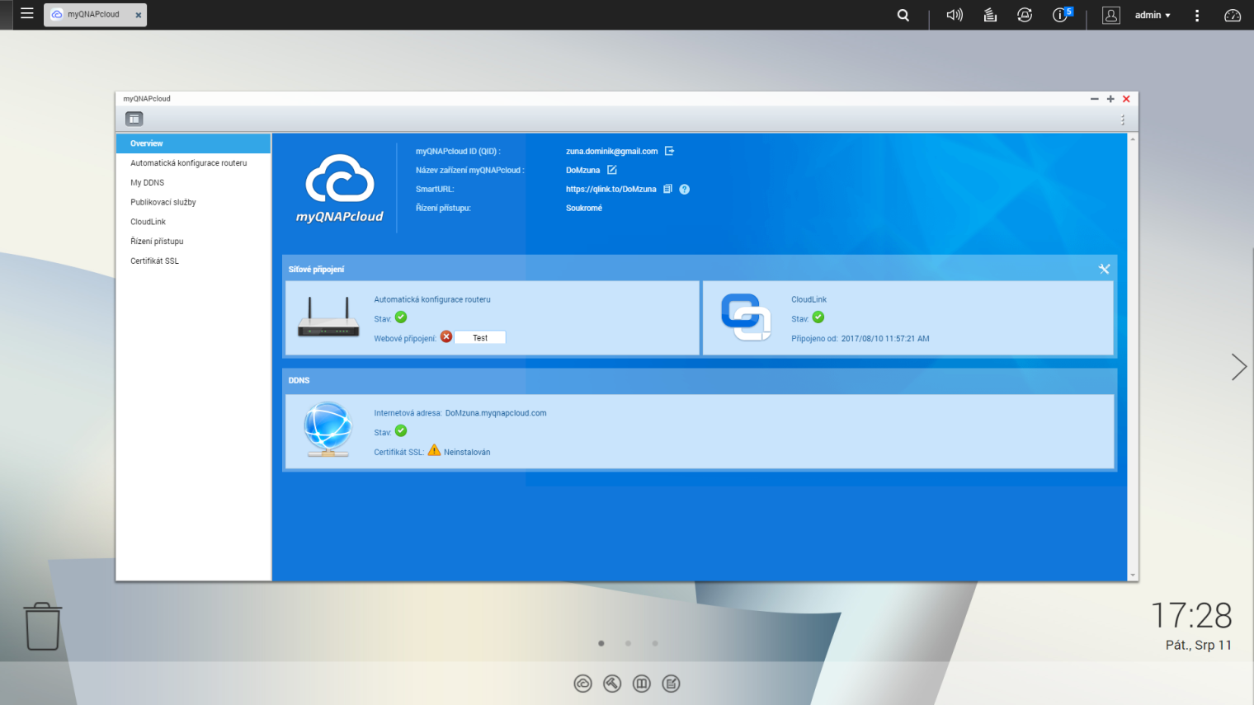The width and height of the screenshot is (1254, 705).
Task: Click the SmartURL help question icon
Action: tap(684, 189)
